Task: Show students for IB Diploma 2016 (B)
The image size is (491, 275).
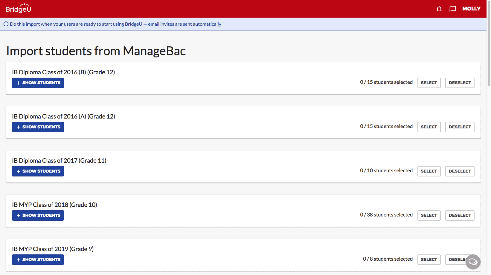Action: click(38, 83)
